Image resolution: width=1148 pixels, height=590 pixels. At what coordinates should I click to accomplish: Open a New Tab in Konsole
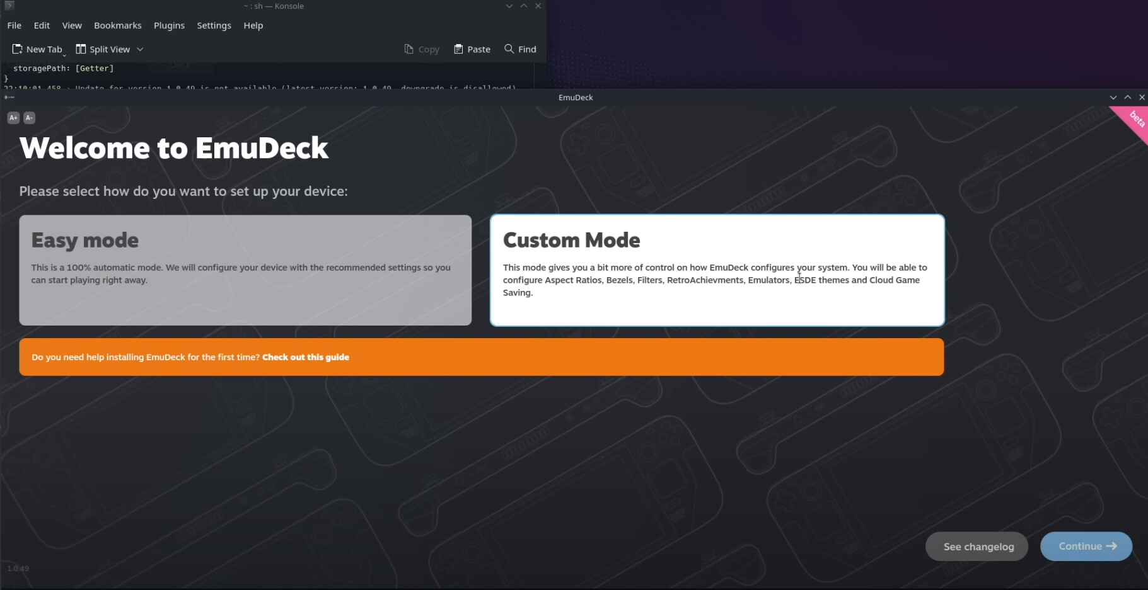coord(38,49)
